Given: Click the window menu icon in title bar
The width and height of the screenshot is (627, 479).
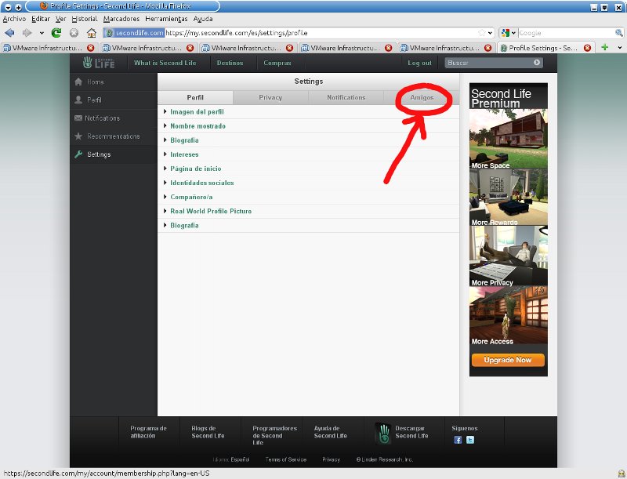Looking at the screenshot, I should pos(8,7).
